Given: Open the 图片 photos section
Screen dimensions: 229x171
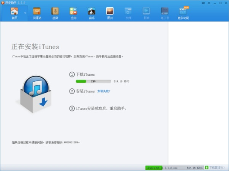Looking at the screenshot, I should 110,13.
